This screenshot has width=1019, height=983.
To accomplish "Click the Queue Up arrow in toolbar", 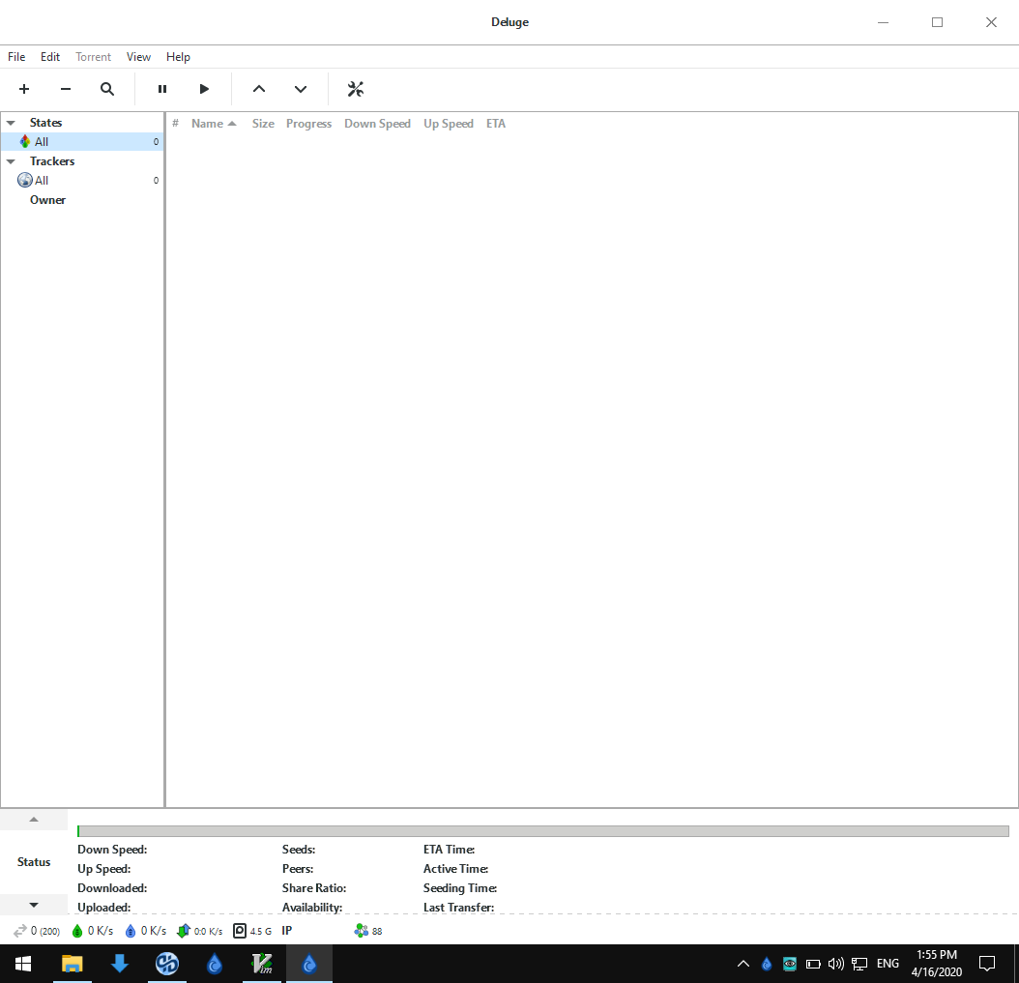I will (259, 89).
